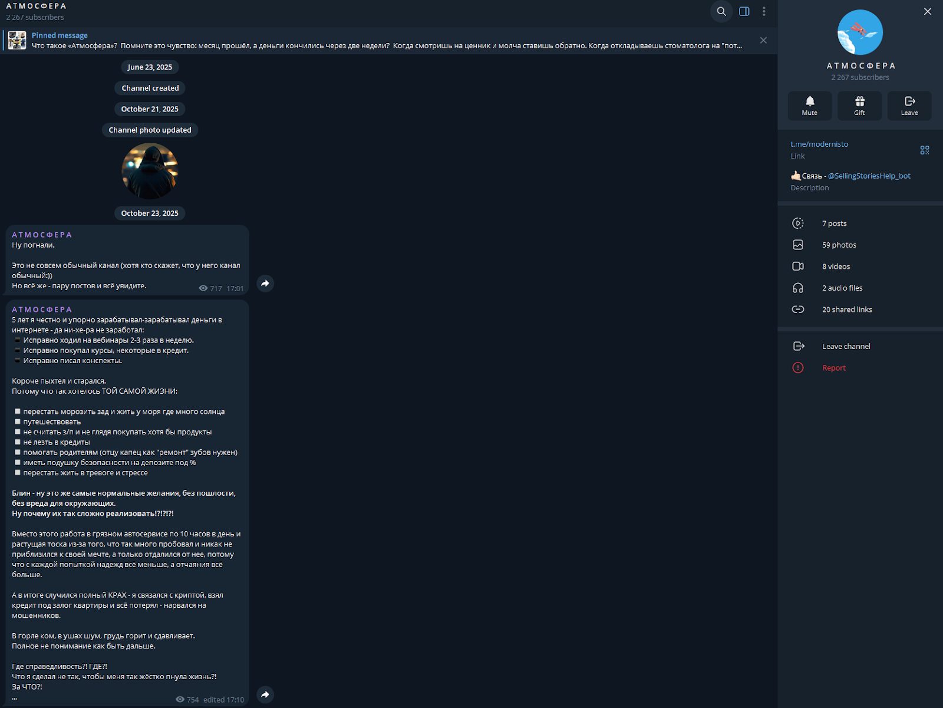Click the 'Channel created' service message
The width and height of the screenshot is (943, 708).
tap(150, 88)
